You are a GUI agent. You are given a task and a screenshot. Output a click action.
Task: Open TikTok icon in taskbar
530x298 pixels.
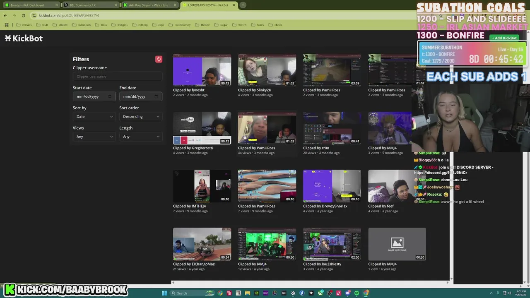338,293
